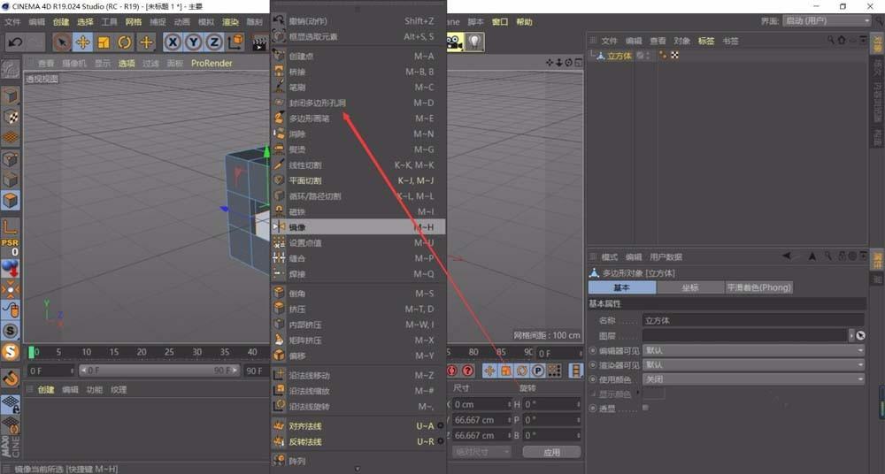Switch to the 坐标 attribute tab
Screen dimensions: 885x474
pyautogui.click(x=690, y=287)
